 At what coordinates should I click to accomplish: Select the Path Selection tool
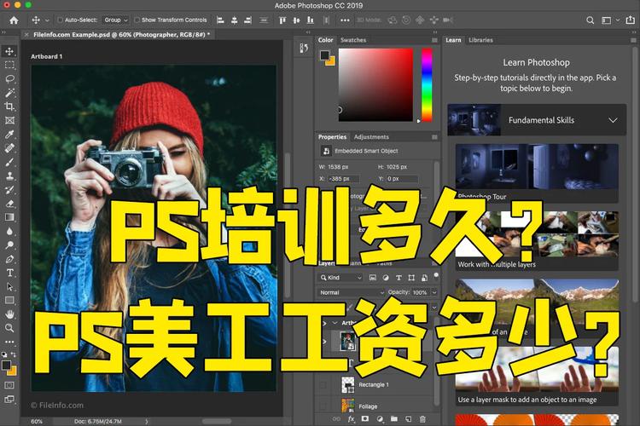tap(9, 286)
